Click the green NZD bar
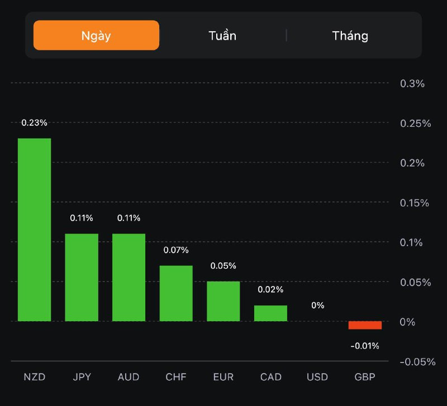 34,230
